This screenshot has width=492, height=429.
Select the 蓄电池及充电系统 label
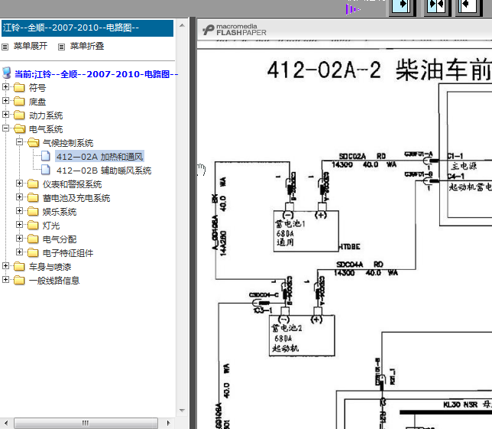click(76, 198)
